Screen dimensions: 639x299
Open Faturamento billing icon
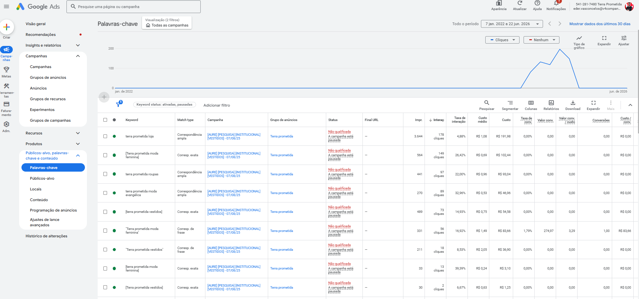point(6,104)
